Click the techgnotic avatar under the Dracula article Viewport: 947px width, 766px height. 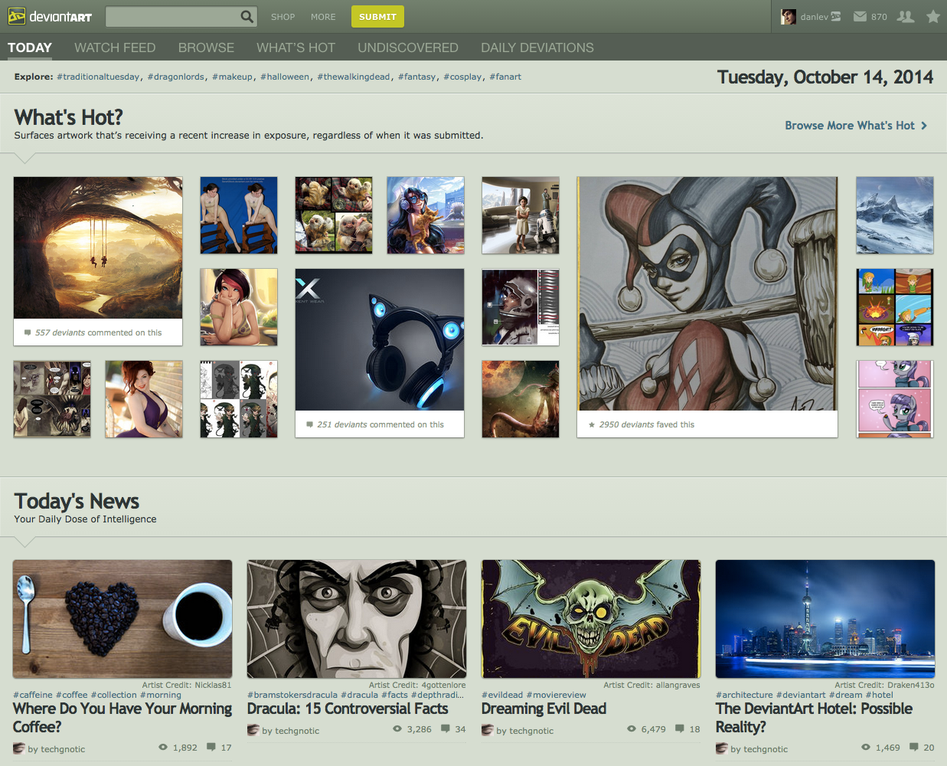253,730
